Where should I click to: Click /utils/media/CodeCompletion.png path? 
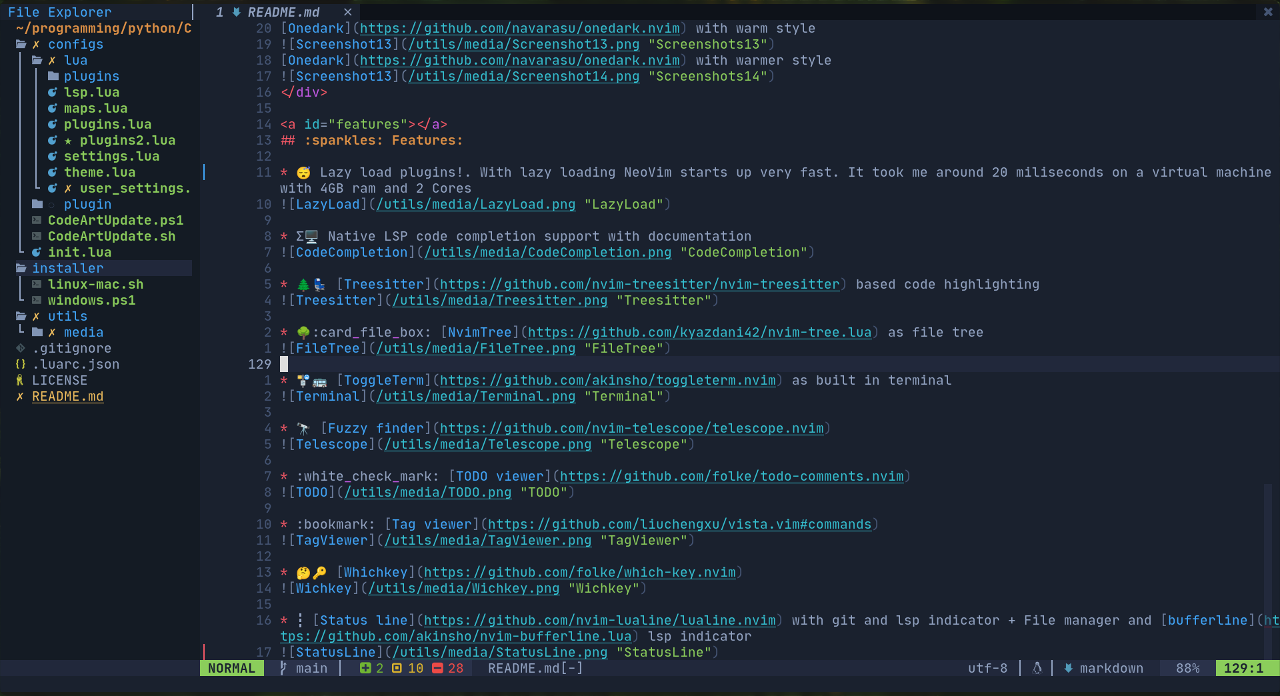(547, 253)
